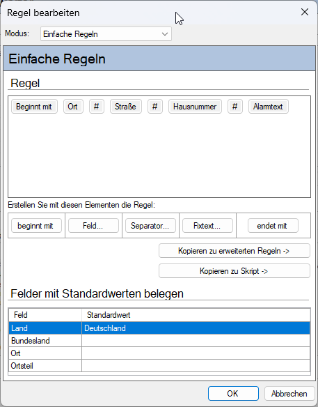The height and width of the screenshot is (407, 318).
Task: Select the '#' separator after Straße
Action: [155, 107]
